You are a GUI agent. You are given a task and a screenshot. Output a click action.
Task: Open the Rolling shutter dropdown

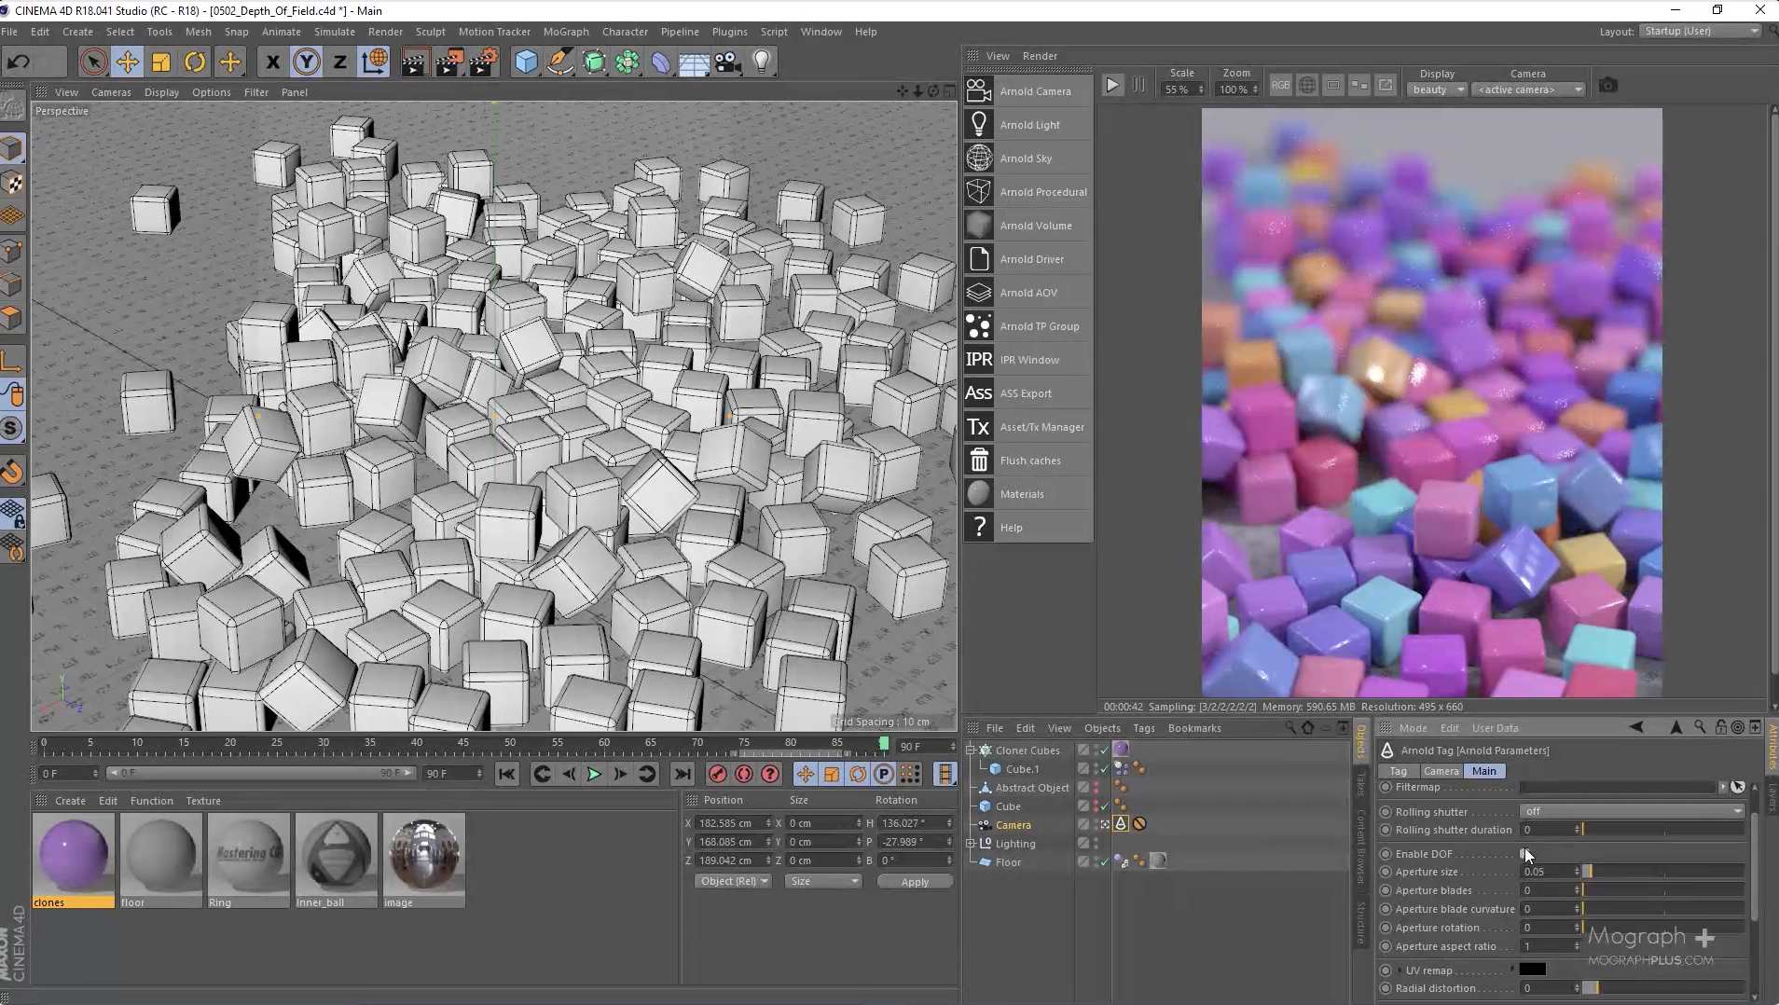[1632, 811]
